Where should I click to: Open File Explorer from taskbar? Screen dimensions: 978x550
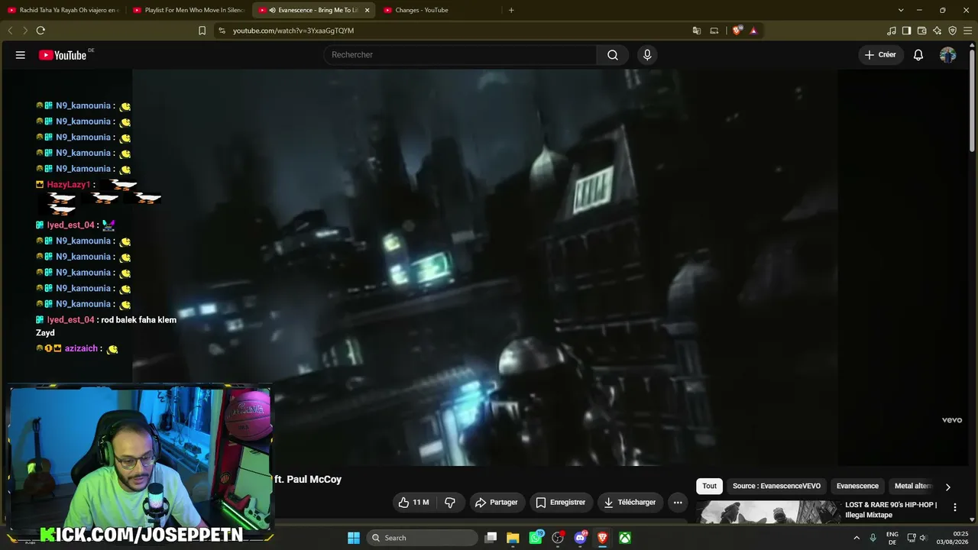click(513, 538)
